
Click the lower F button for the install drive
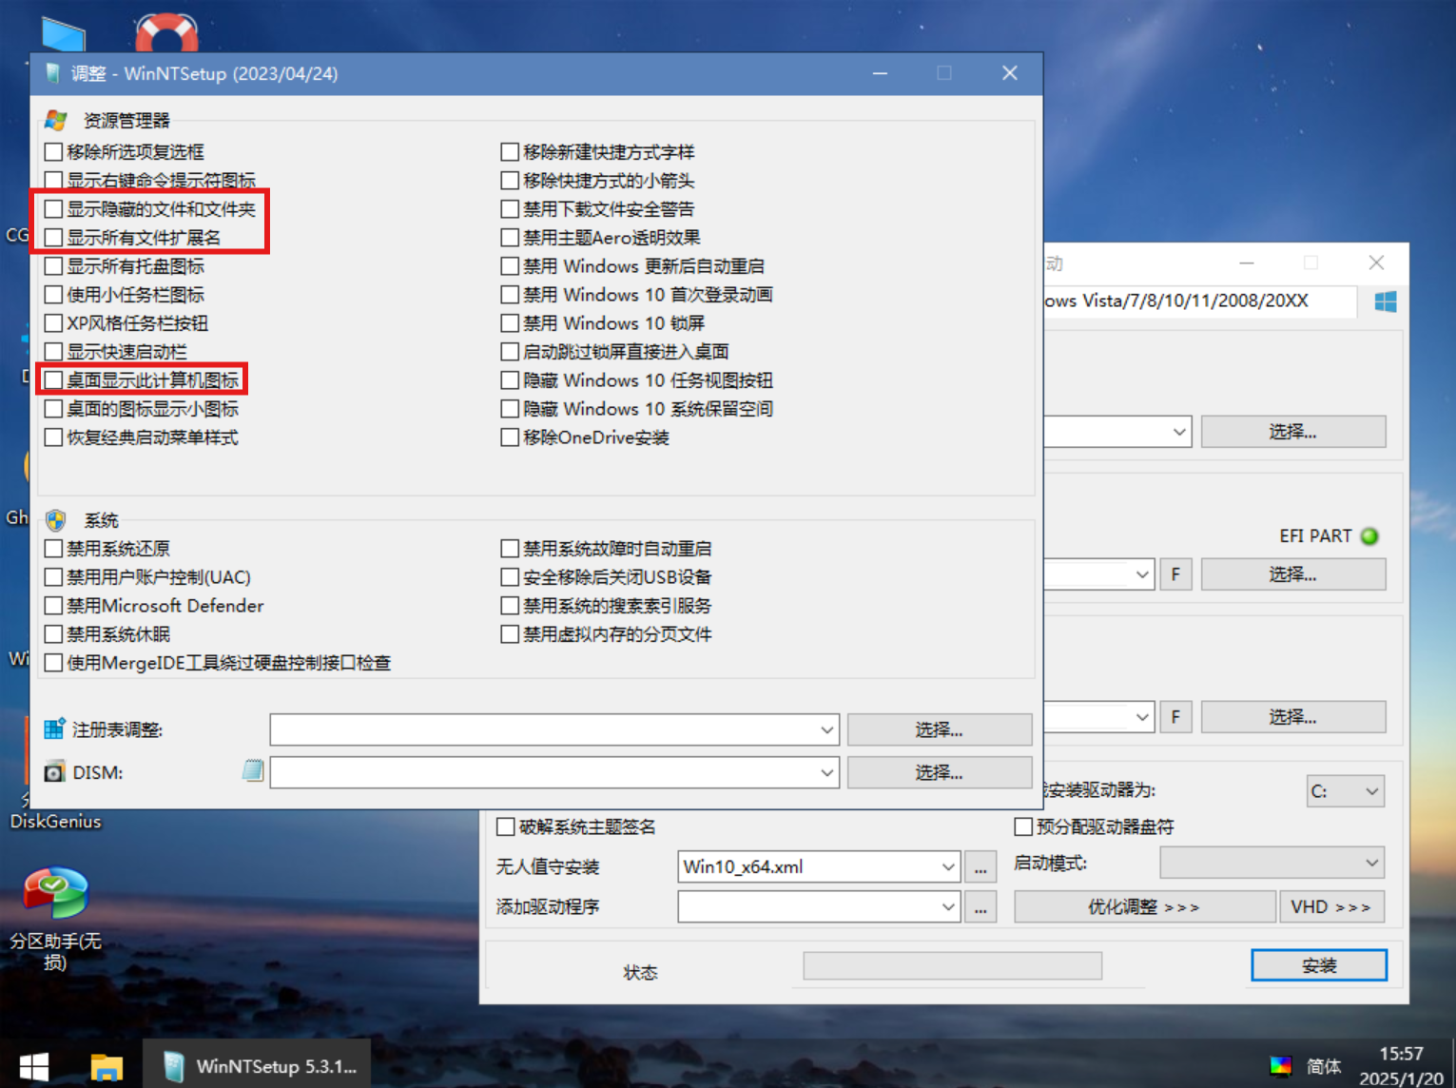(1175, 717)
